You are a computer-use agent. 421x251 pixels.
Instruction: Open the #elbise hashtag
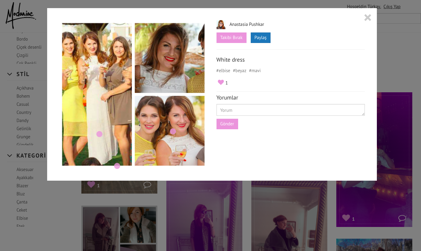(223, 71)
